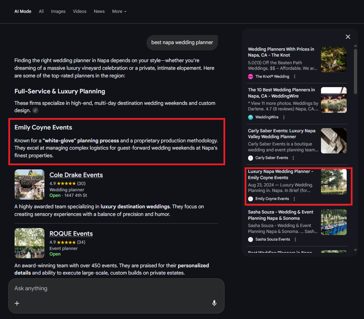
Task: Open the All results tab
Action: pos(41,11)
